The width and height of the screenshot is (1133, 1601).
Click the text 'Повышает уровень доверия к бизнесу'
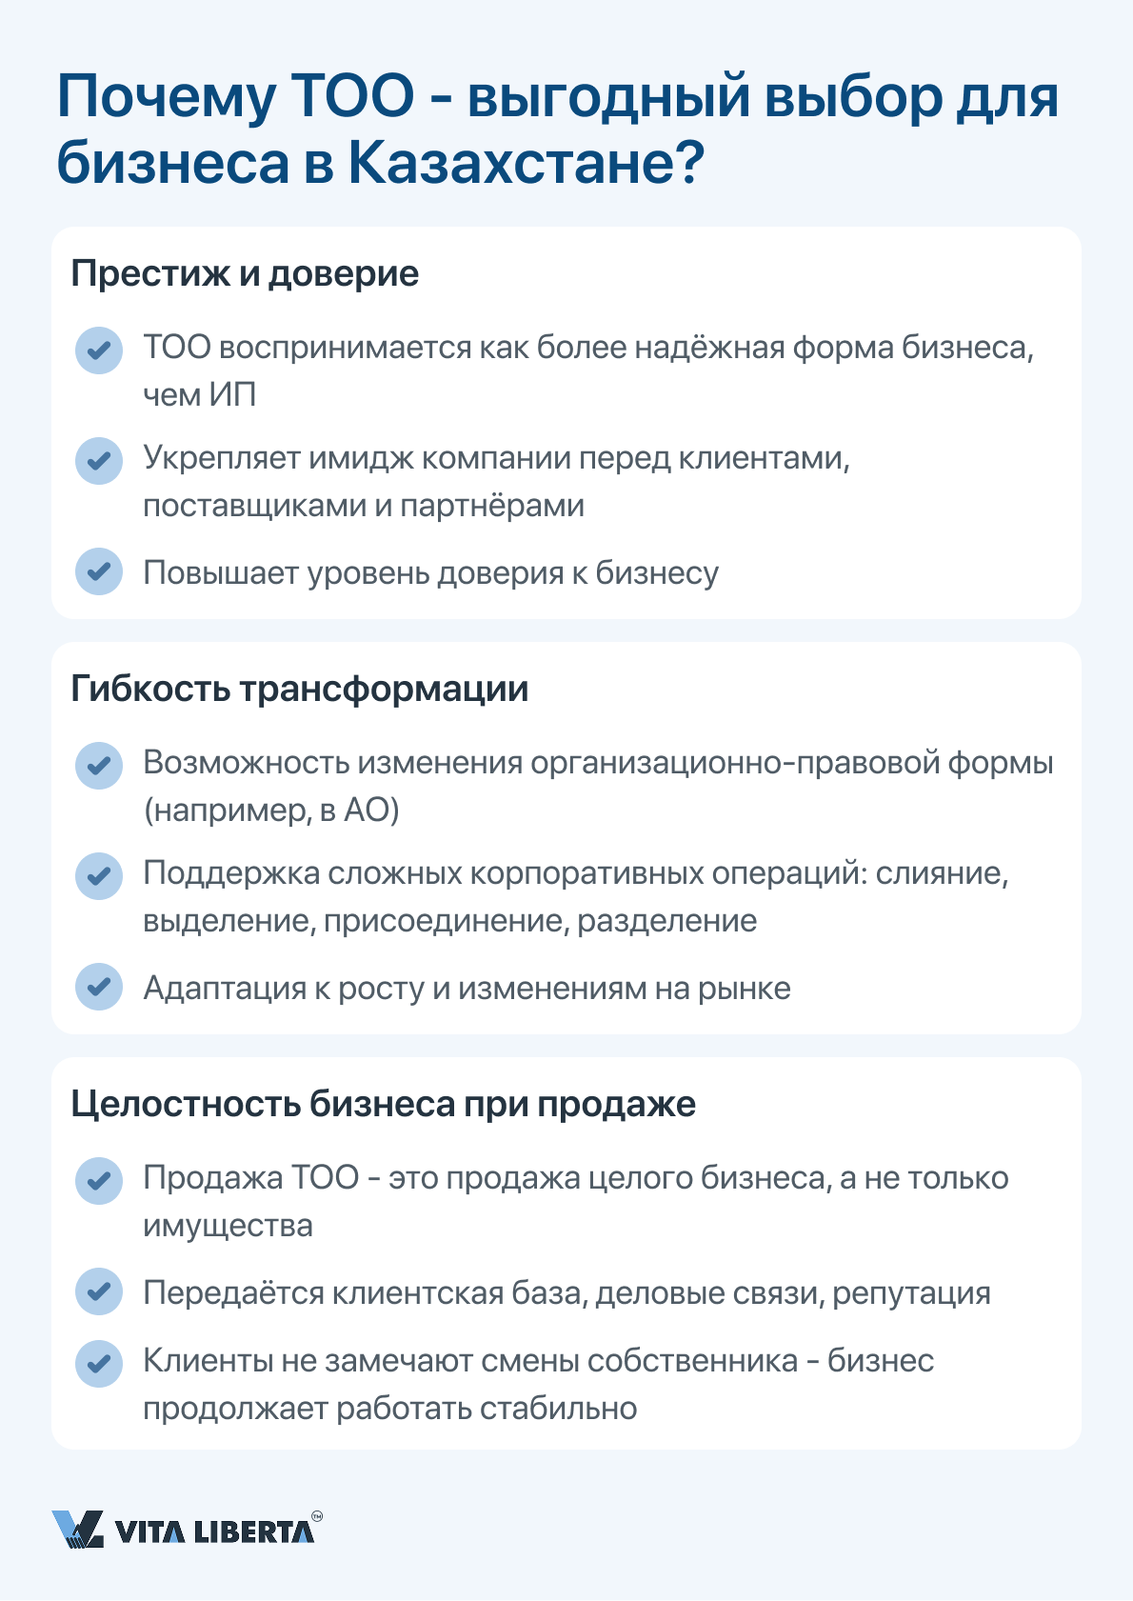[x=430, y=573]
